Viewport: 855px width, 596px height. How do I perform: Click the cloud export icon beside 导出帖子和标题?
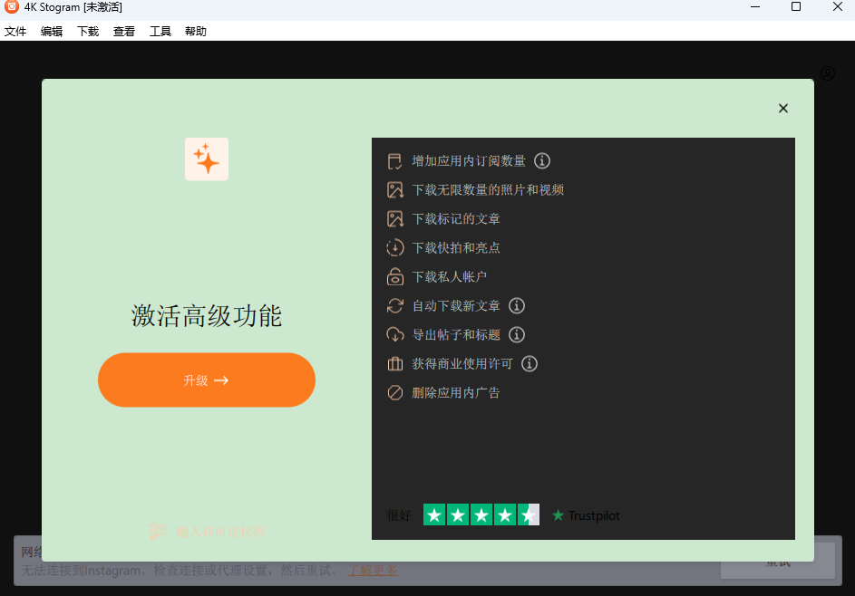point(394,334)
